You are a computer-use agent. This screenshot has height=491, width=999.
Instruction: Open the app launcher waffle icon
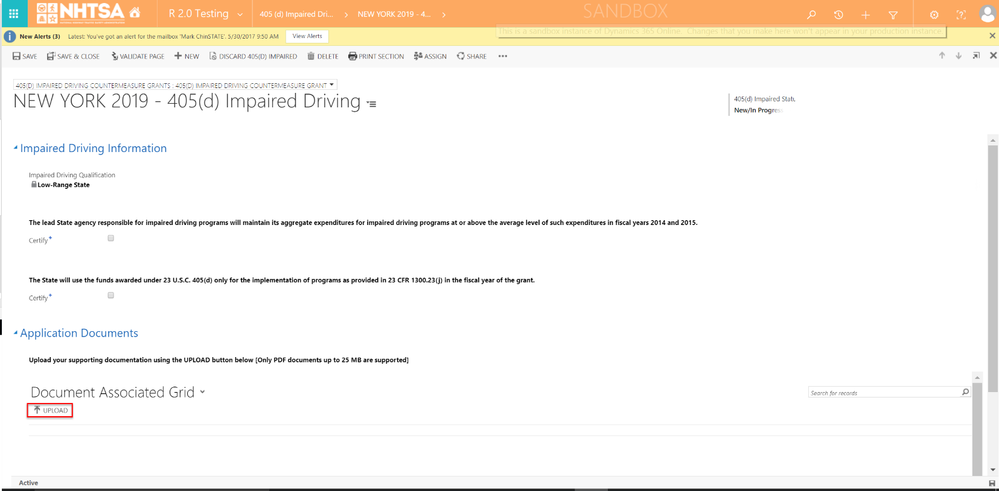click(x=13, y=13)
